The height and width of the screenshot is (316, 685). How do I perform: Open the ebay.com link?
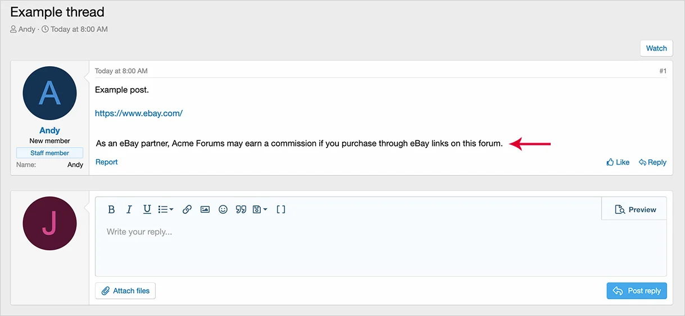139,113
